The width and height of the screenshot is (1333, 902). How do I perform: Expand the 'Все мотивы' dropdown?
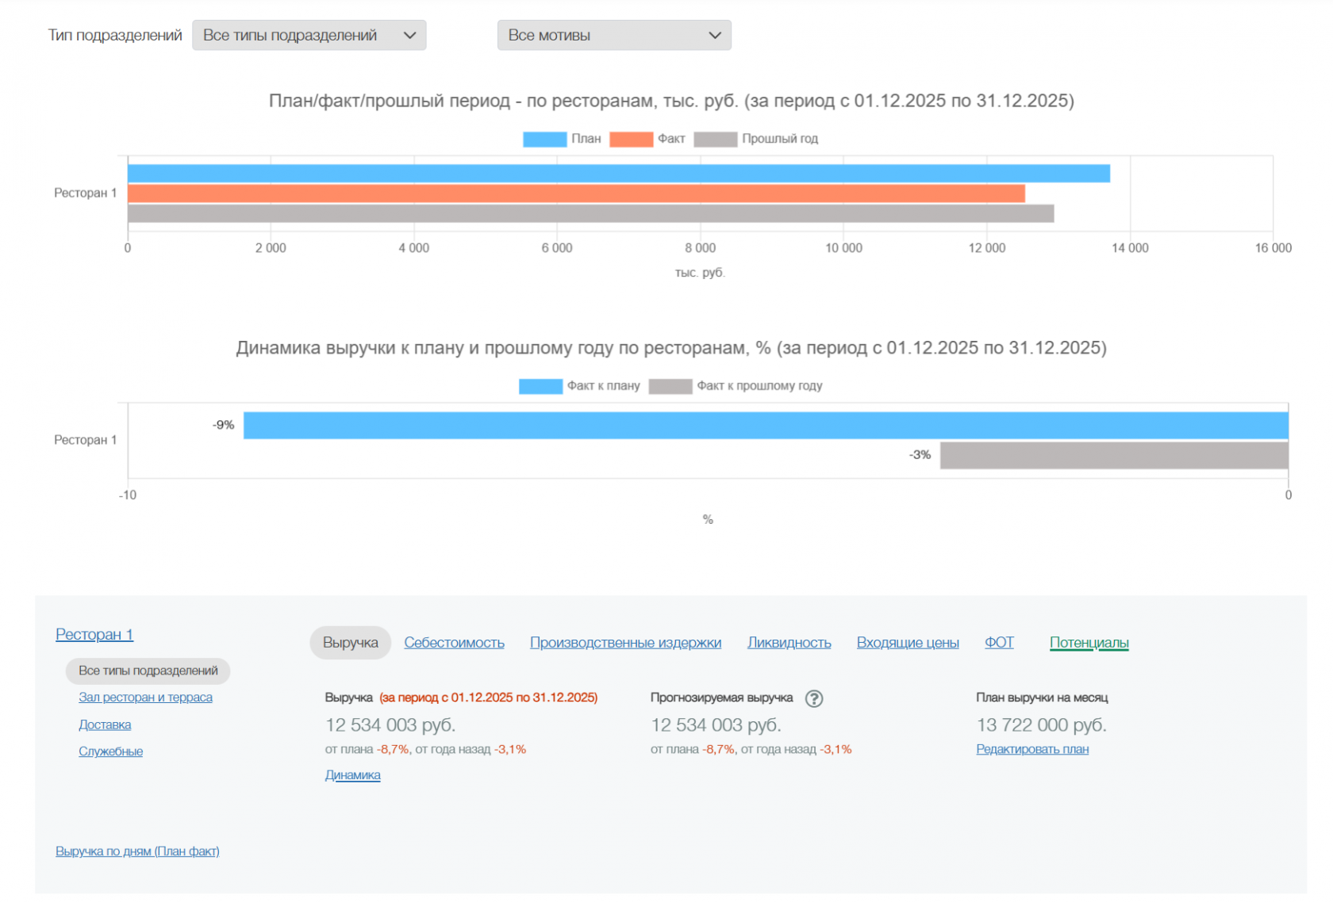pos(613,36)
